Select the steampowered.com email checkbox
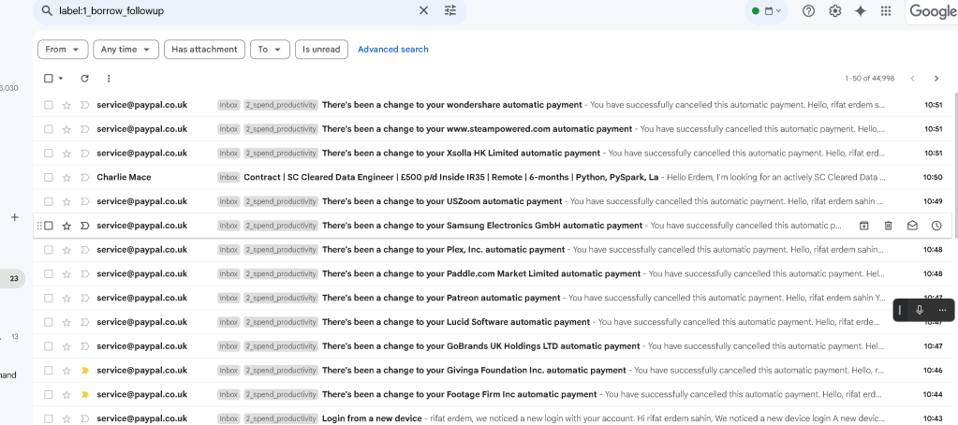The image size is (958, 425). [x=49, y=129]
